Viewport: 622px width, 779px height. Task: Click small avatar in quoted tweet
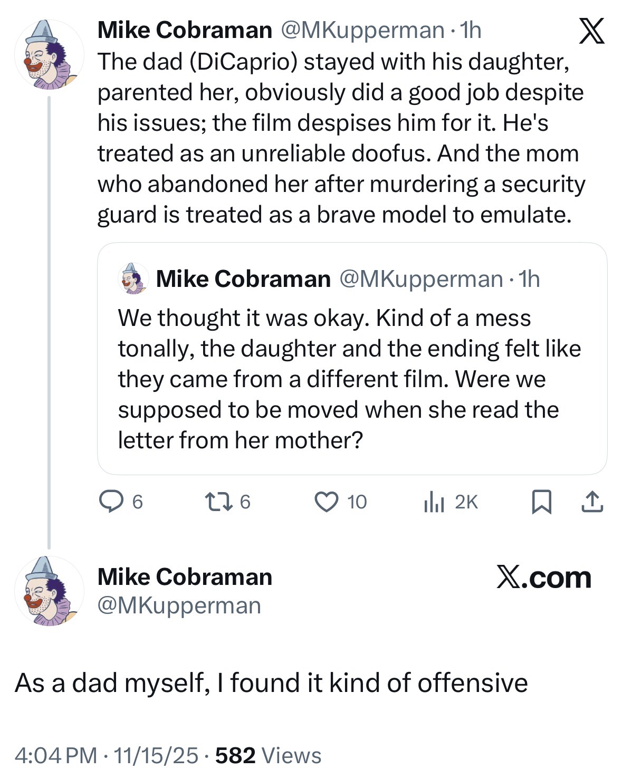coord(133,279)
